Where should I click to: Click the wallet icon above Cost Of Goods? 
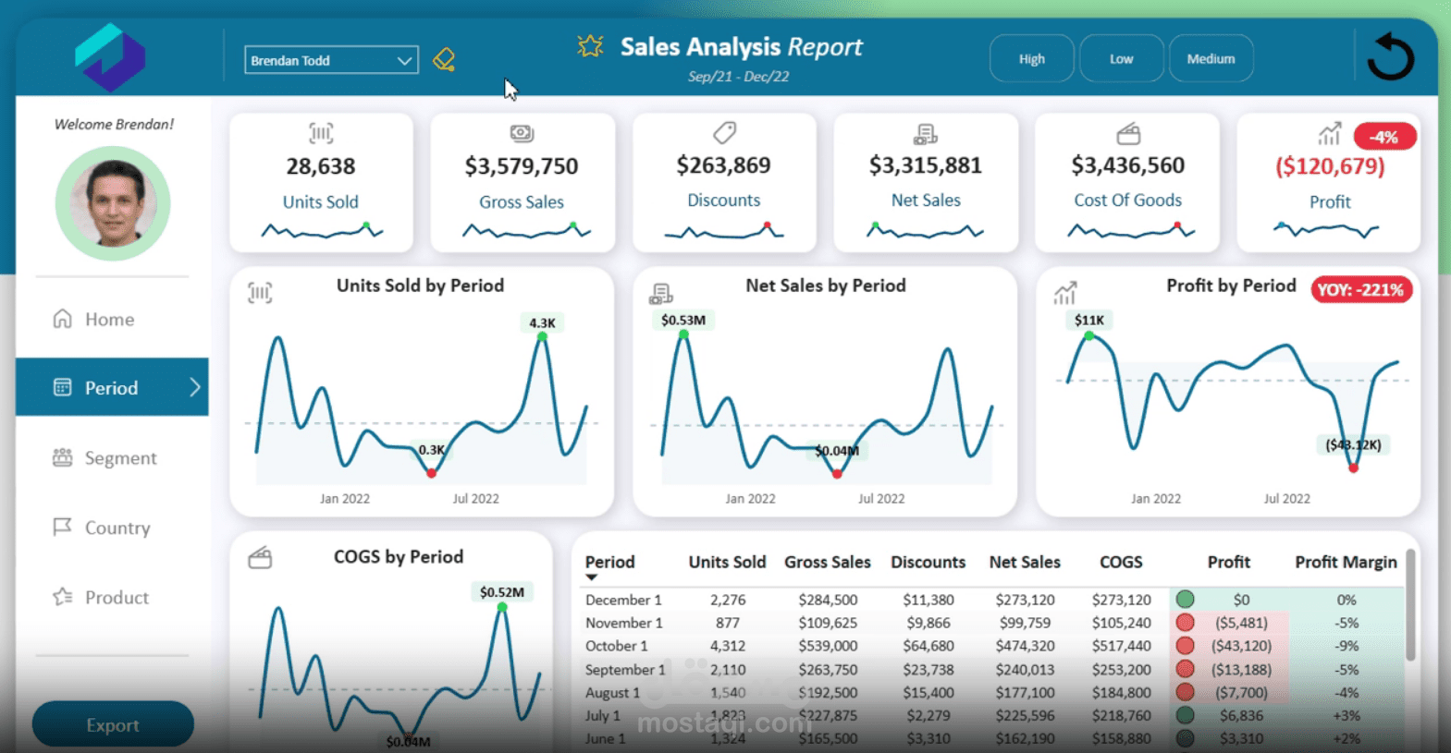(x=1128, y=135)
